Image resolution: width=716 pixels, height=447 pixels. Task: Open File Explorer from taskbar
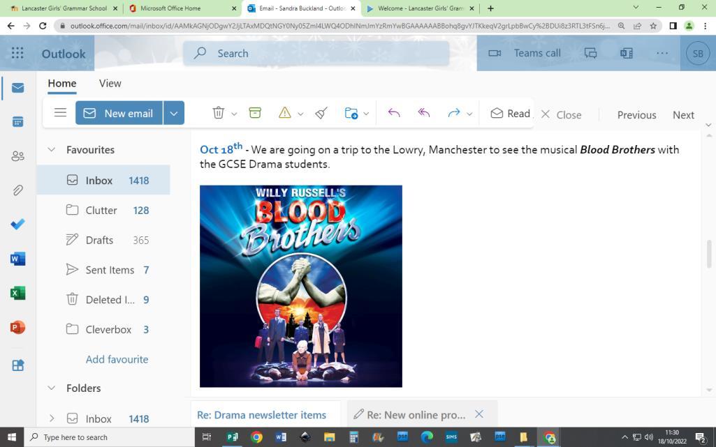point(329,437)
